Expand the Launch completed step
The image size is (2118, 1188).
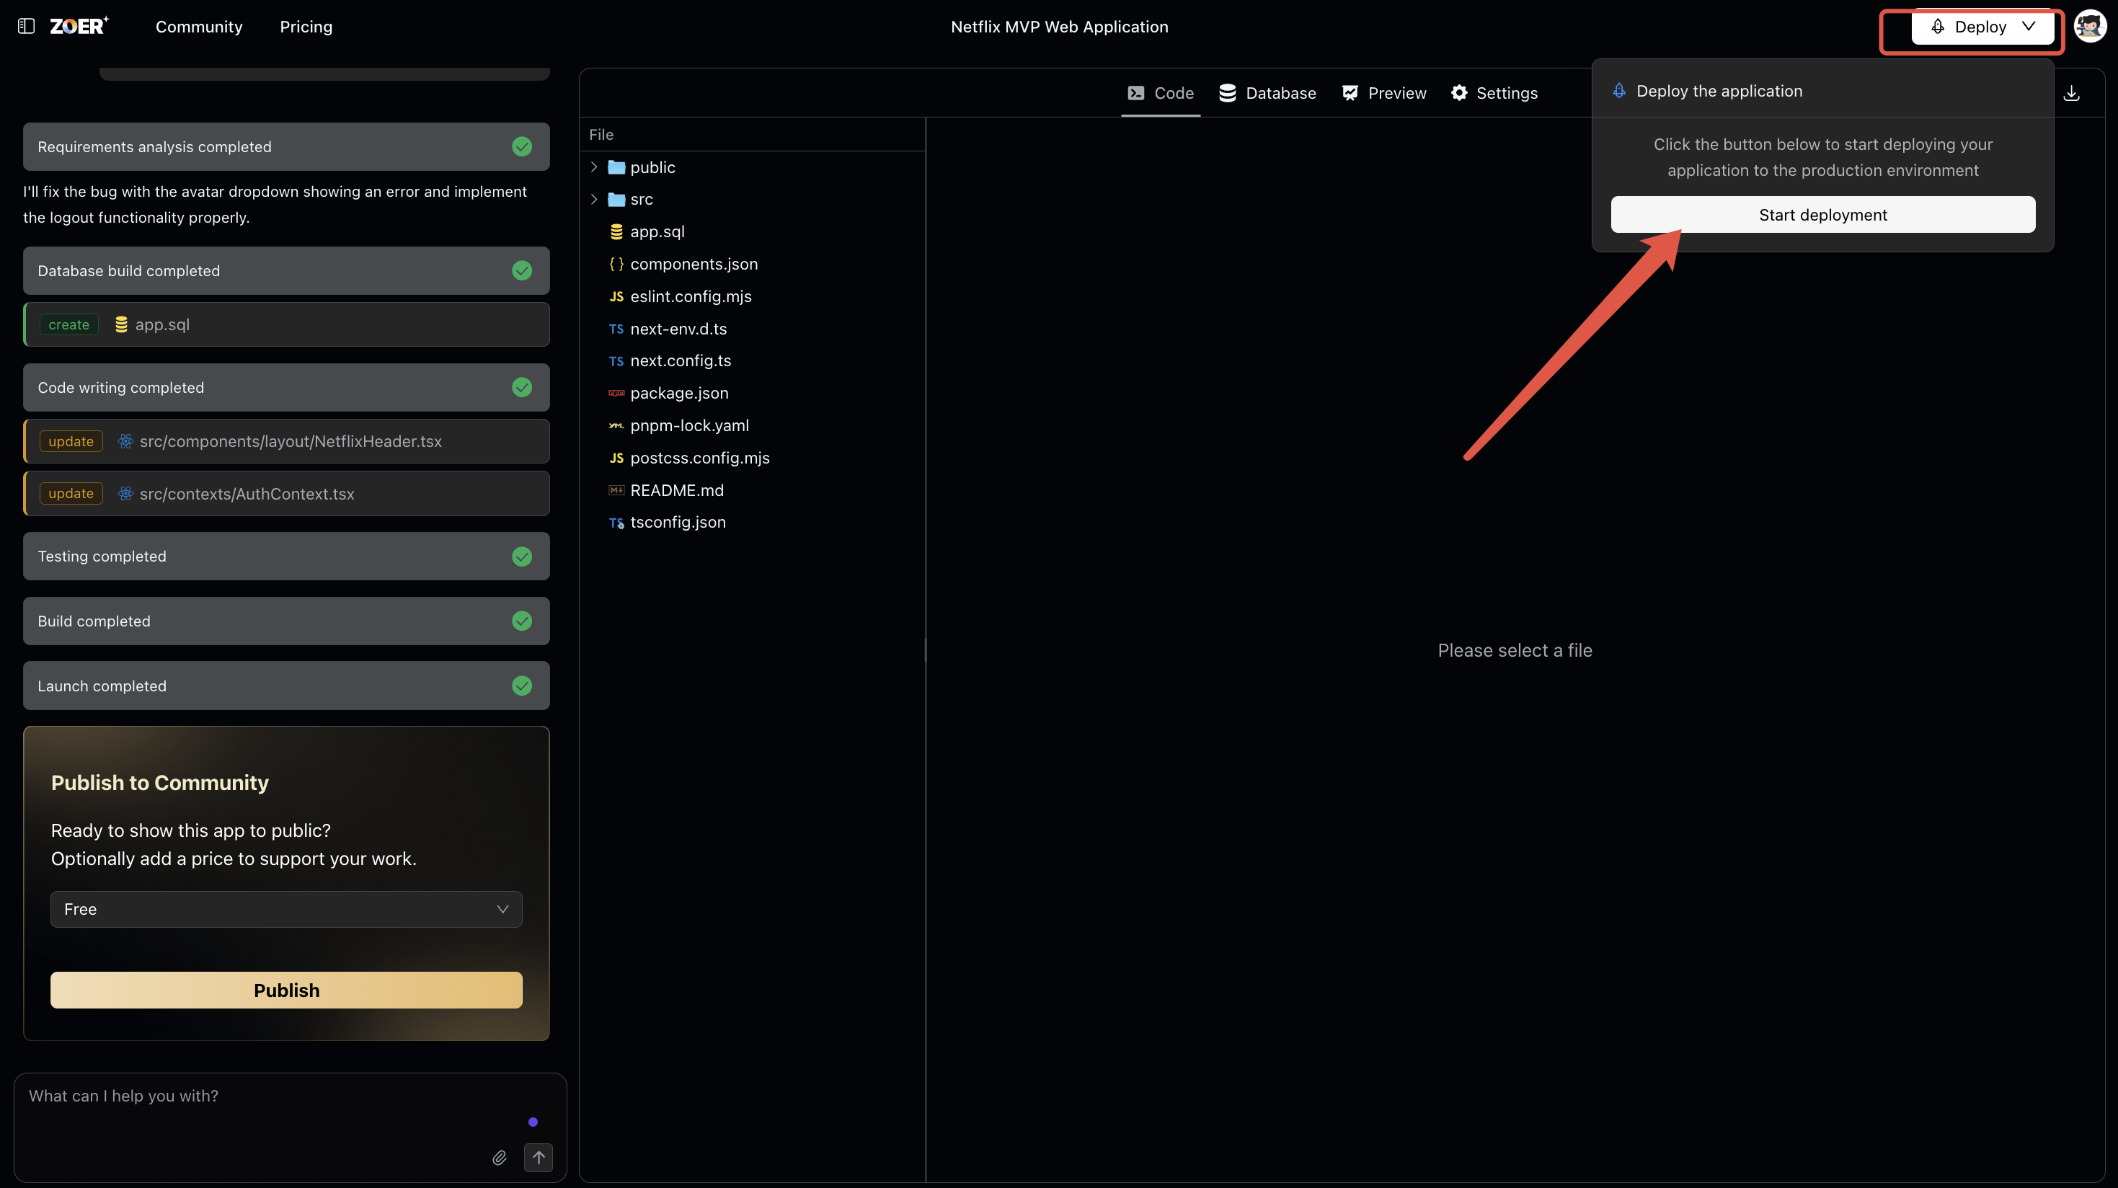coord(286,686)
